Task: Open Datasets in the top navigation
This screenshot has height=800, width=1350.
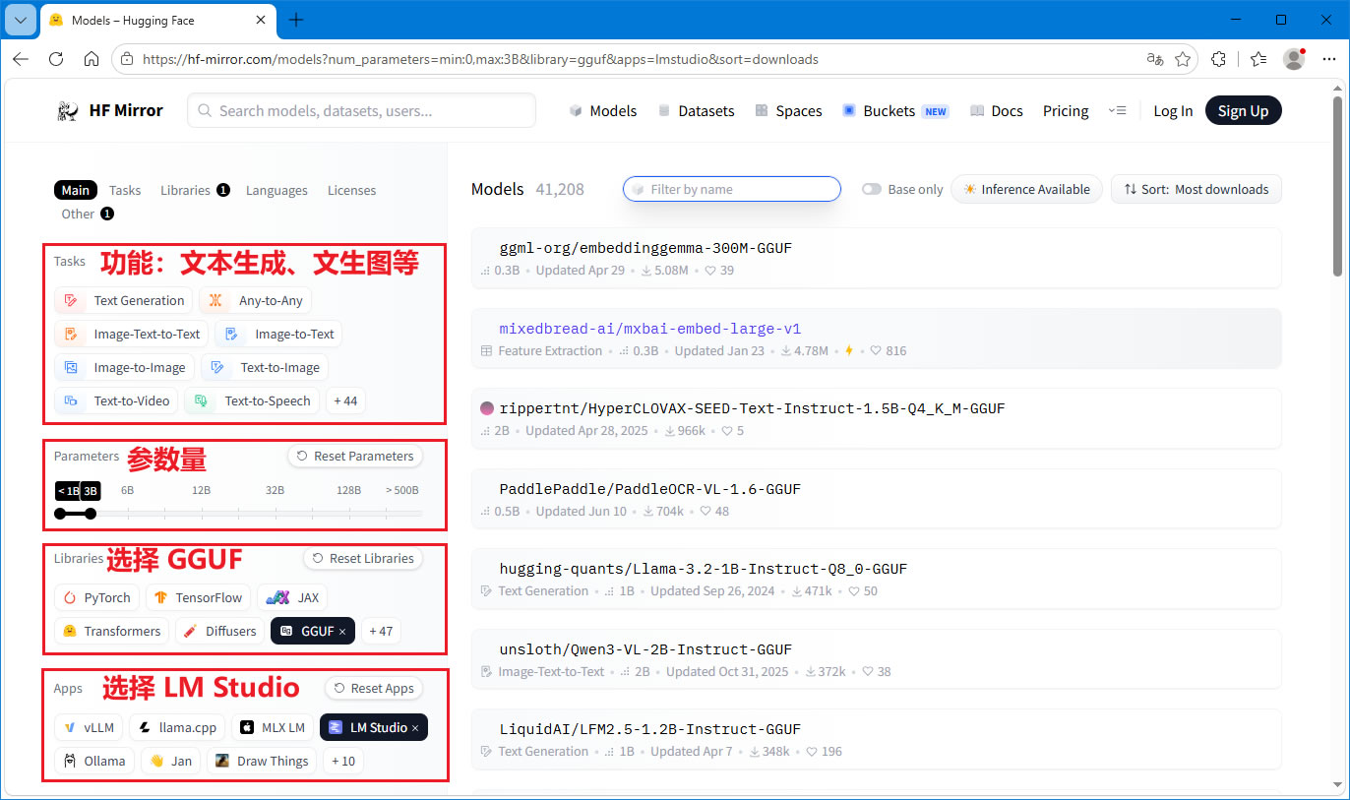Action: [696, 111]
